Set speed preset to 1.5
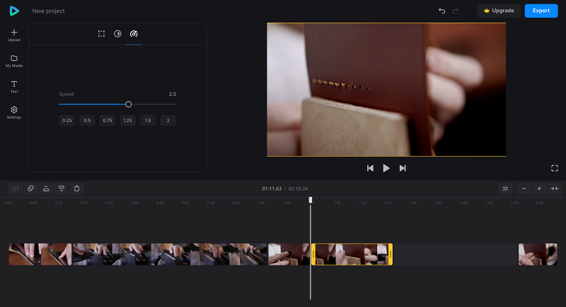566x307 pixels. tap(148, 121)
